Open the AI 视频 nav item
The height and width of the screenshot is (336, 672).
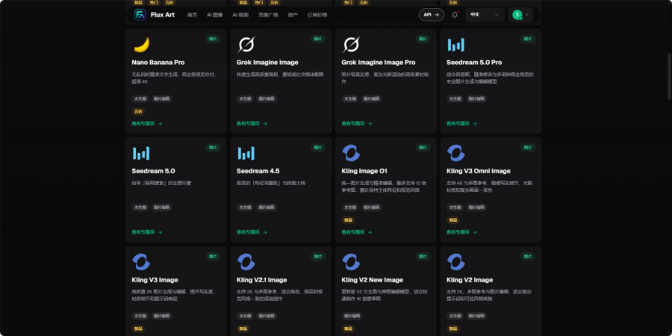(240, 15)
